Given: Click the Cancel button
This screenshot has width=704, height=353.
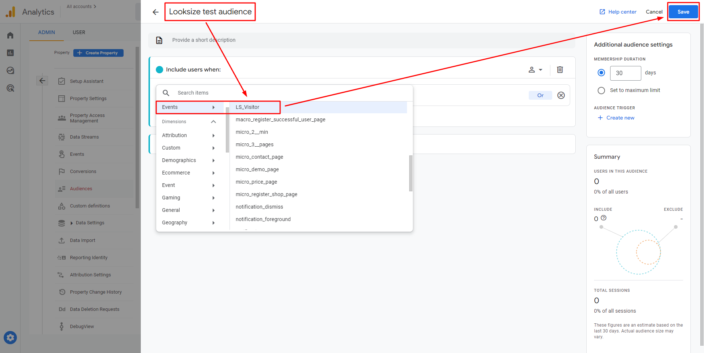Looking at the screenshot, I should tap(654, 12).
